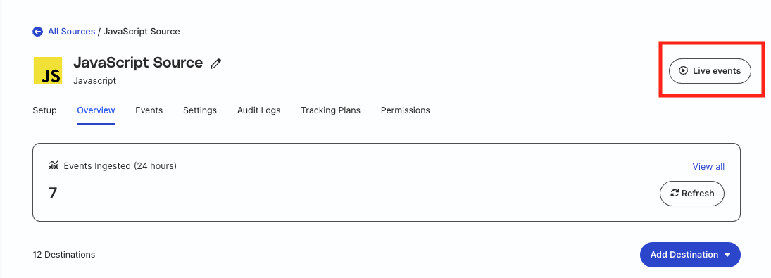Click the yellow JS source logo
Viewport: 771px width, 278px height.
point(48,70)
